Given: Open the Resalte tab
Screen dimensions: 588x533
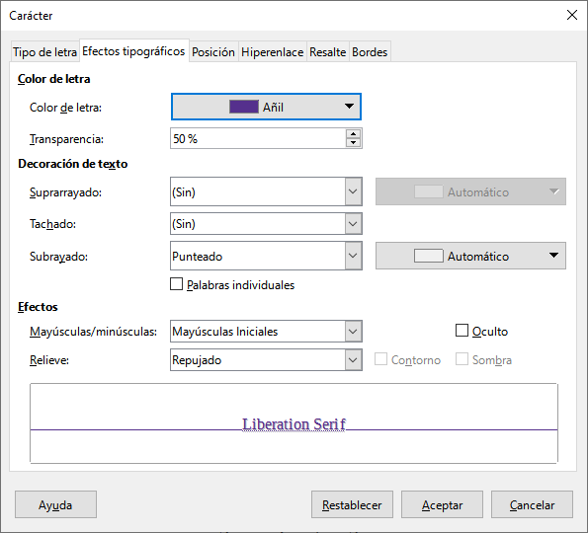Looking at the screenshot, I should pyautogui.click(x=327, y=51).
